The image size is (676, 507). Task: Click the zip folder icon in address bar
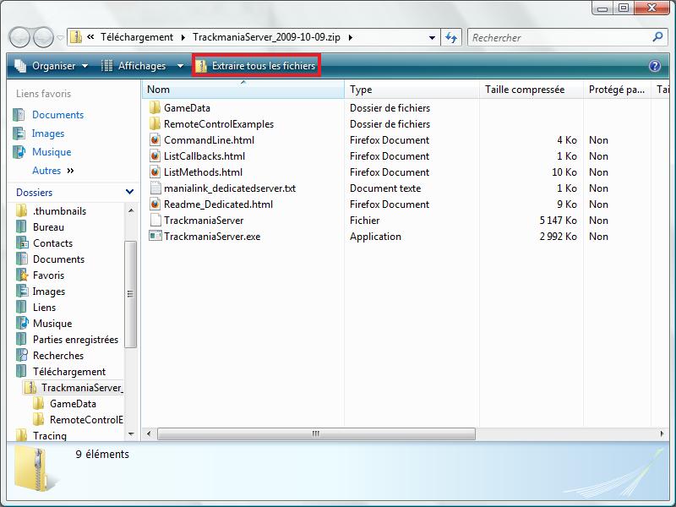pyautogui.click(x=76, y=37)
